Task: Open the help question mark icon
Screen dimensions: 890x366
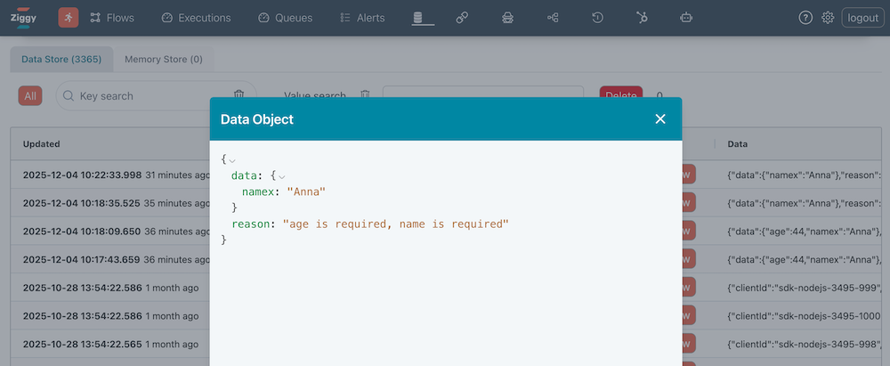Action: click(x=805, y=18)
